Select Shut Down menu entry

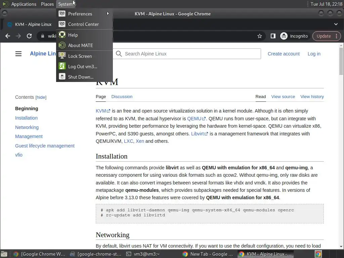point(84,77)
